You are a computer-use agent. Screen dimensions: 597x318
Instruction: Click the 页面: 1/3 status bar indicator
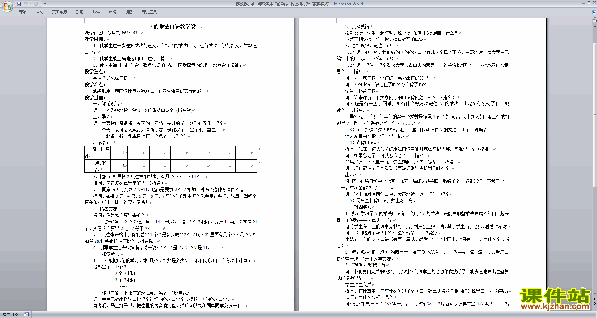click(11, 315)
